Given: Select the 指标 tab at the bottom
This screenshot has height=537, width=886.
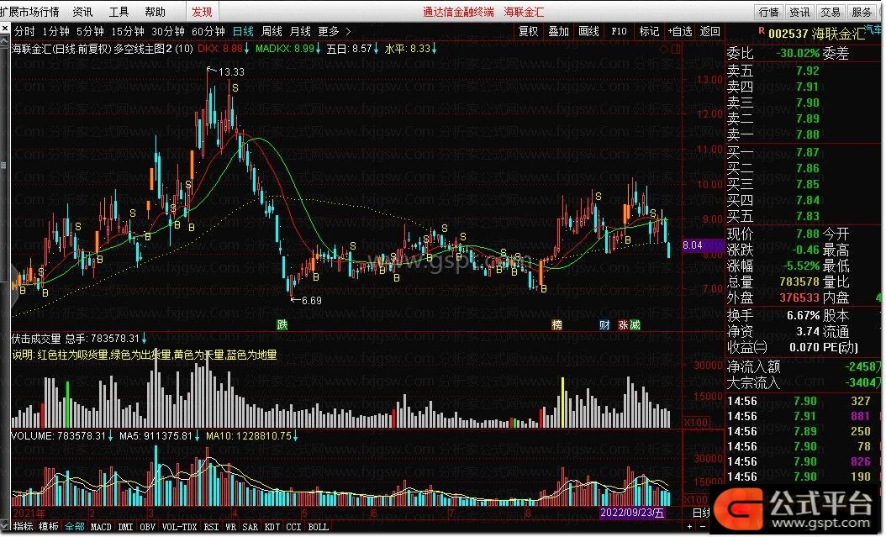Looking at the screenshot, I should pyautogui.click(x=24, y=527).
